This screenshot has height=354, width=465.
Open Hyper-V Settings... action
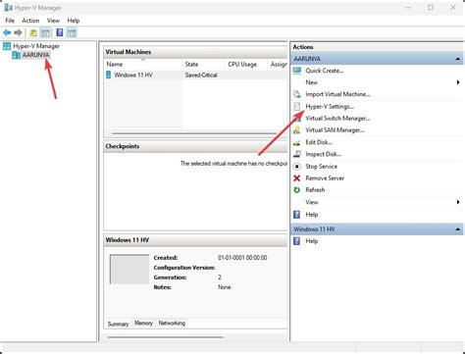point(330,107)
